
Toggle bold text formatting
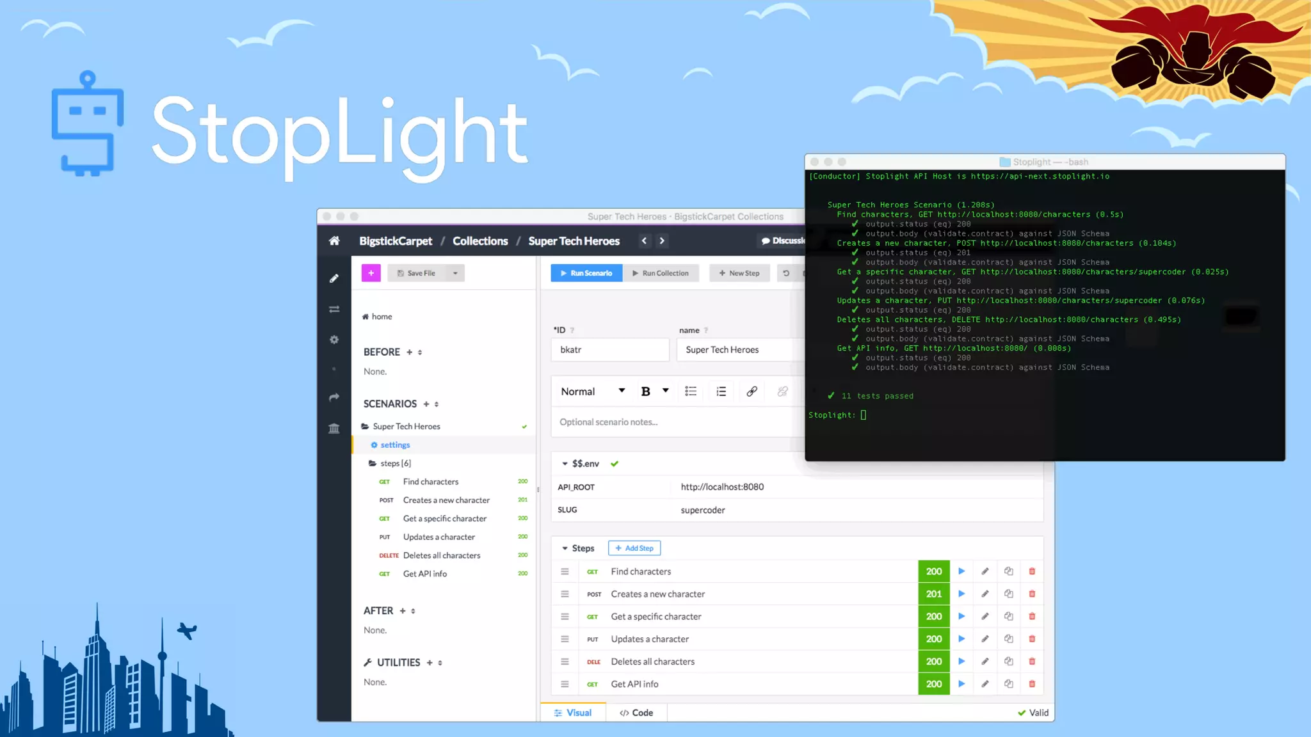pos(645,392)
